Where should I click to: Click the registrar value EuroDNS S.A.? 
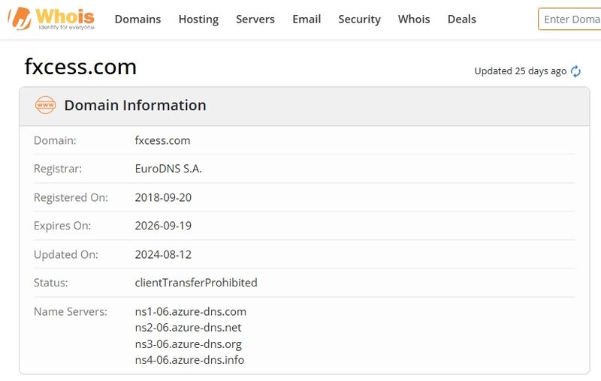[168, 169]
